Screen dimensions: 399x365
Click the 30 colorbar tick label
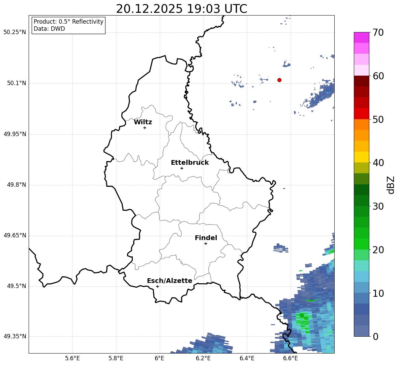tap(378, 206)
